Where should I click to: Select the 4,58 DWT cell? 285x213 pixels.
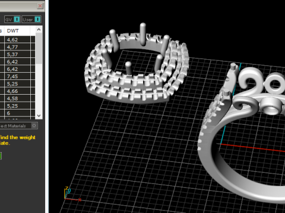(x=17, y=98)
